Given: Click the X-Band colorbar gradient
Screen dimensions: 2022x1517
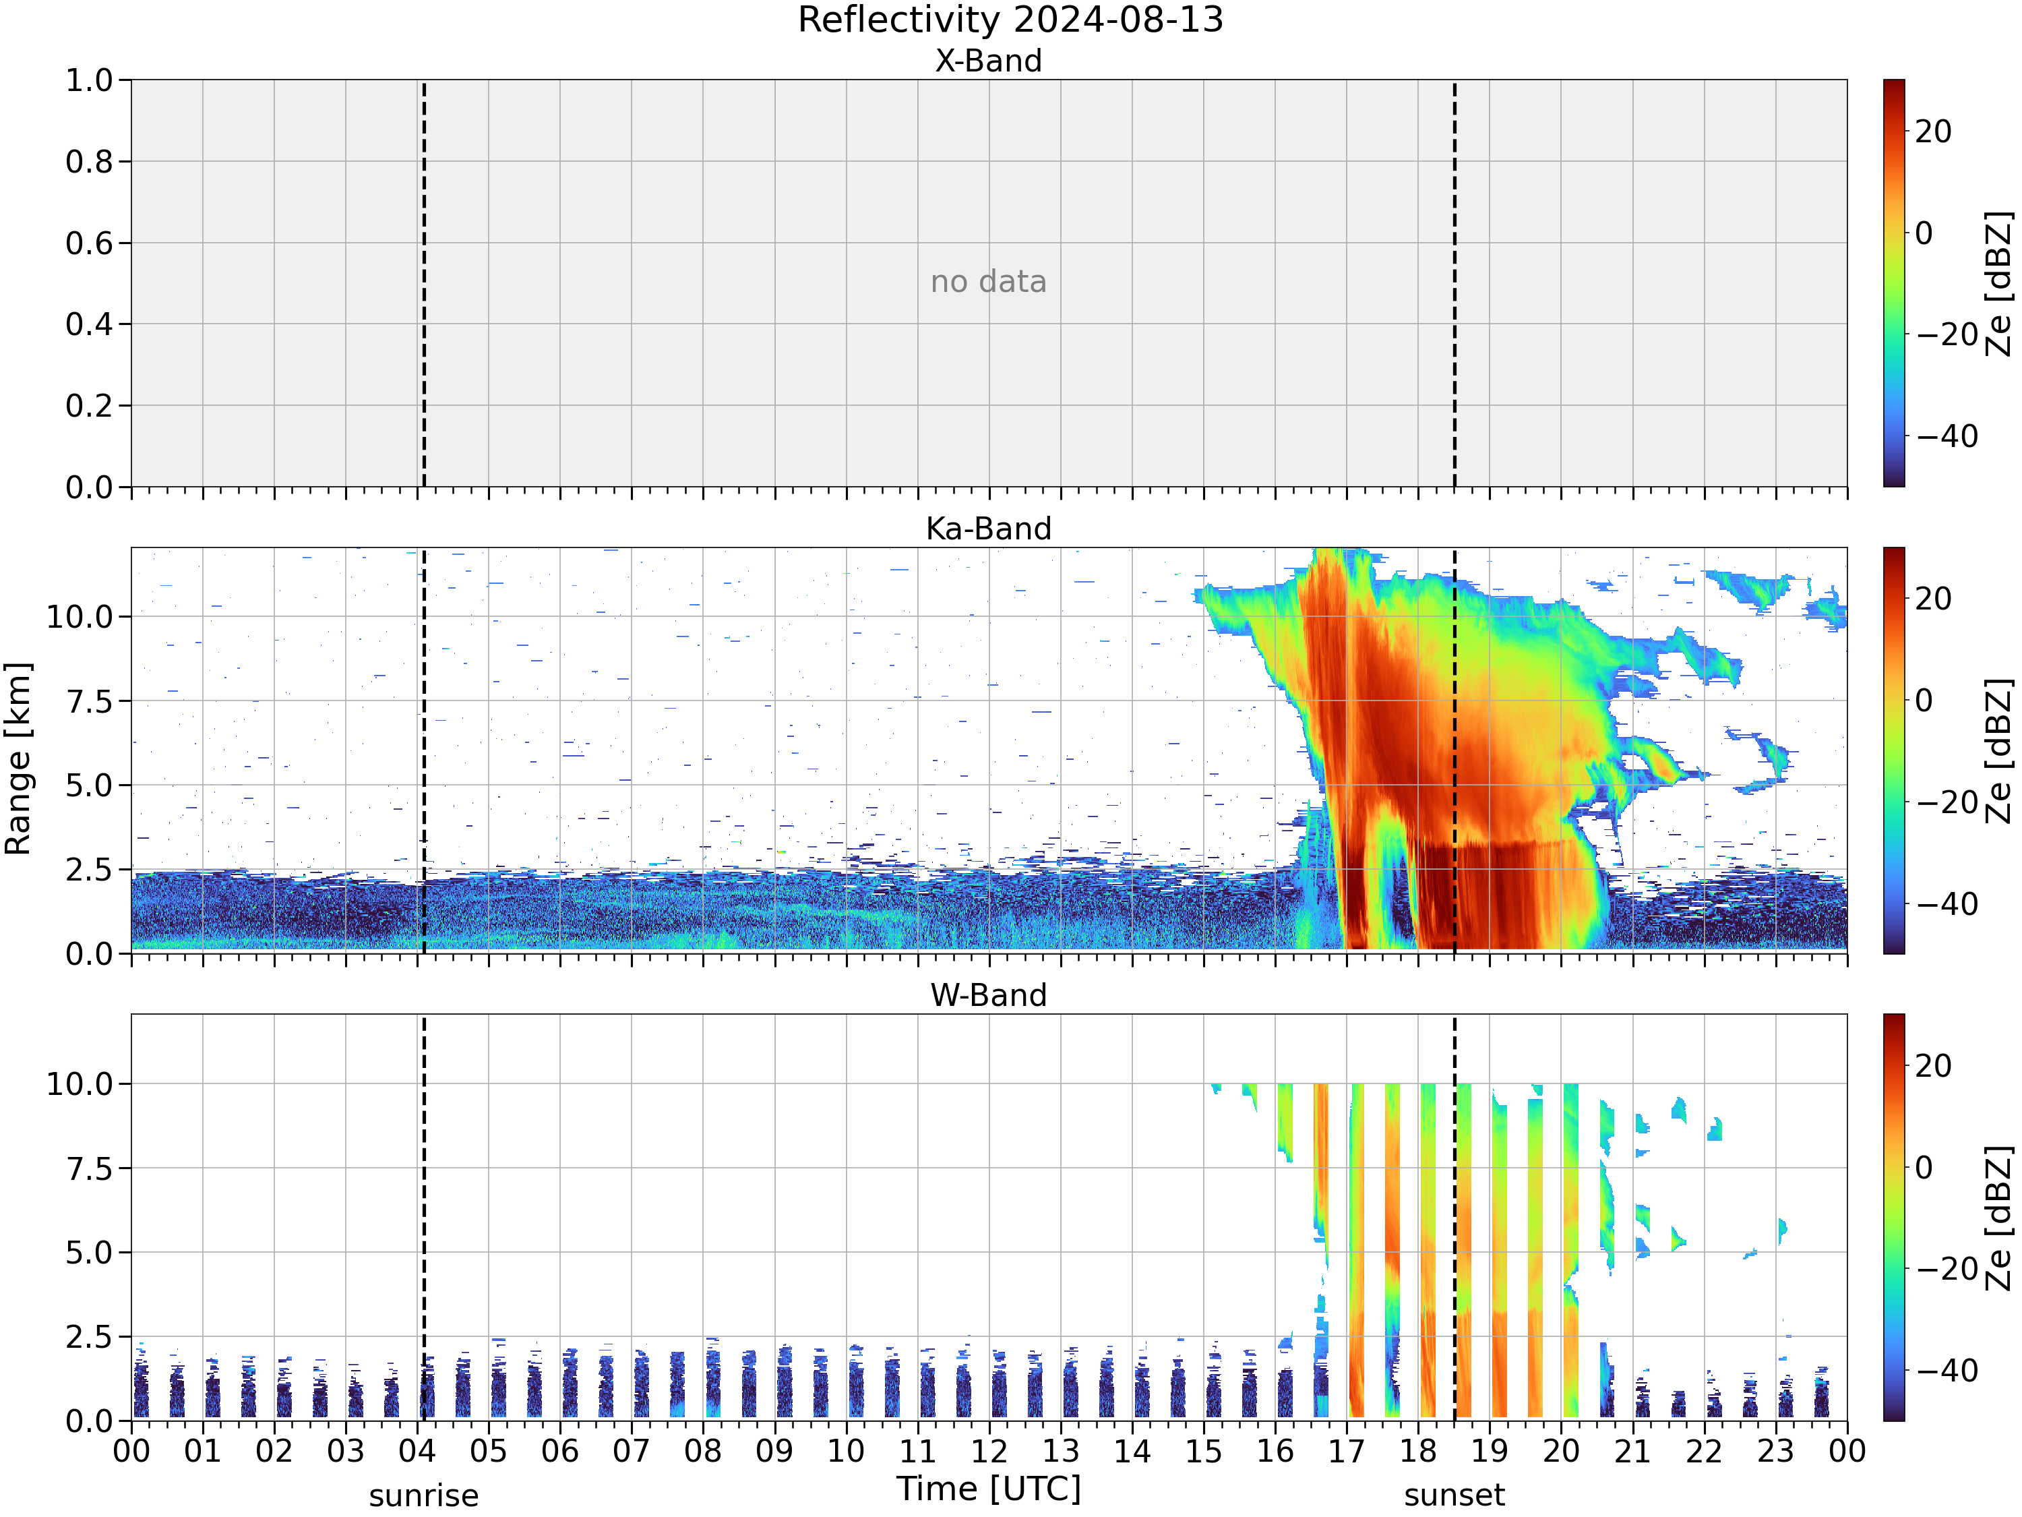Looking at the screenshot, I should click(1894, 282).
